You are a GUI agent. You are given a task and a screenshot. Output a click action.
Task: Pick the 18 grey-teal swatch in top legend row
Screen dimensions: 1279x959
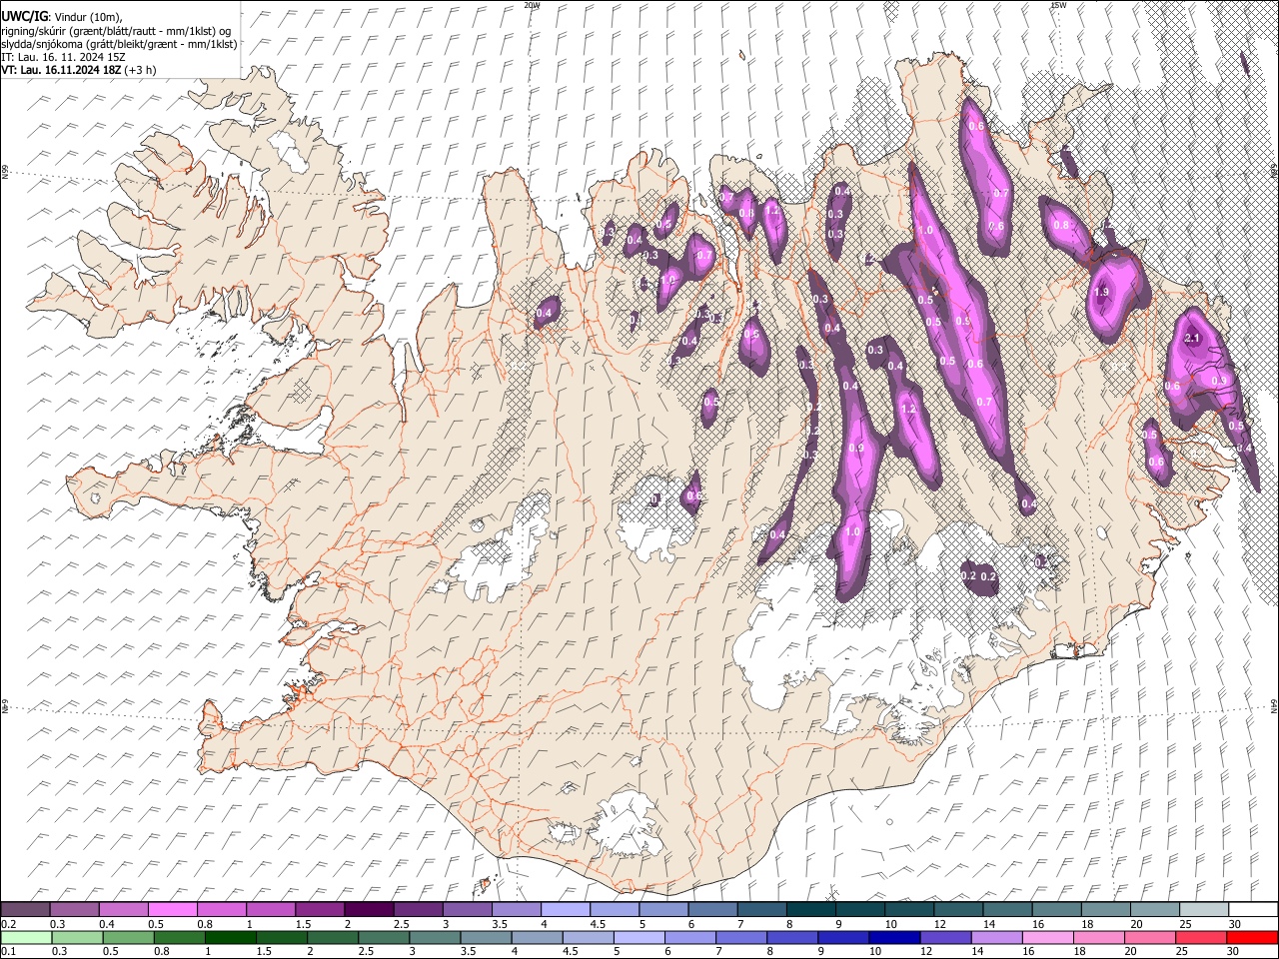(1104, 909)
